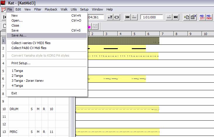
Task: Click the 1:01:000 position field
Action: point(152,17)
